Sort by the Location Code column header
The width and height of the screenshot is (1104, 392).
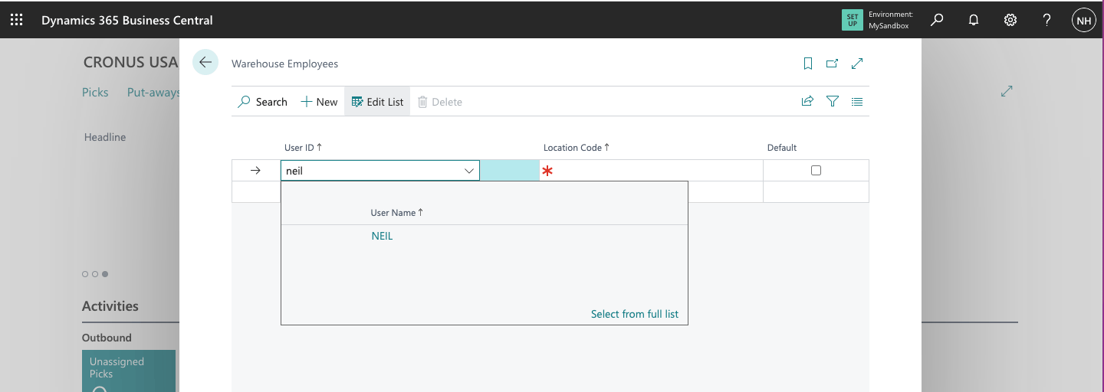point(576,148)
